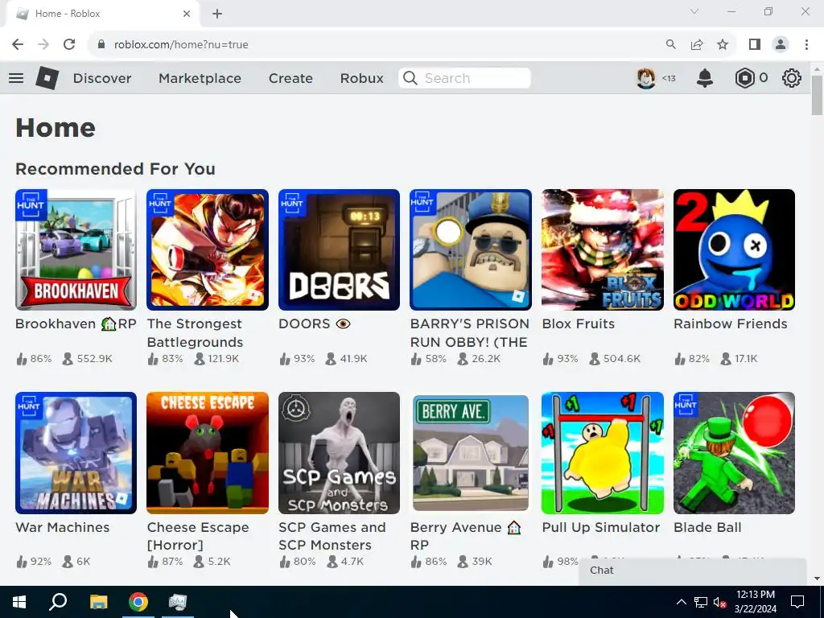This screenshot has height=618, width=824.
Task: Open the Pull Up Simulator thumbnail
Action: (603, 453)
